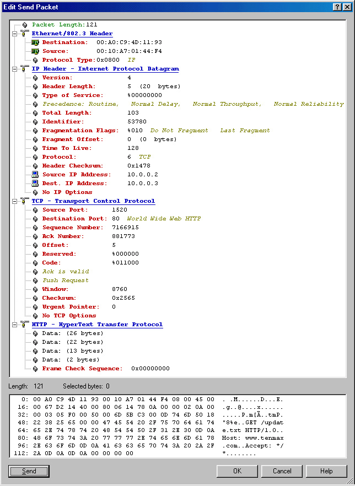Confirm with the OK button
This screenshot has height=486, width=355.
click(x=237, y=471)
